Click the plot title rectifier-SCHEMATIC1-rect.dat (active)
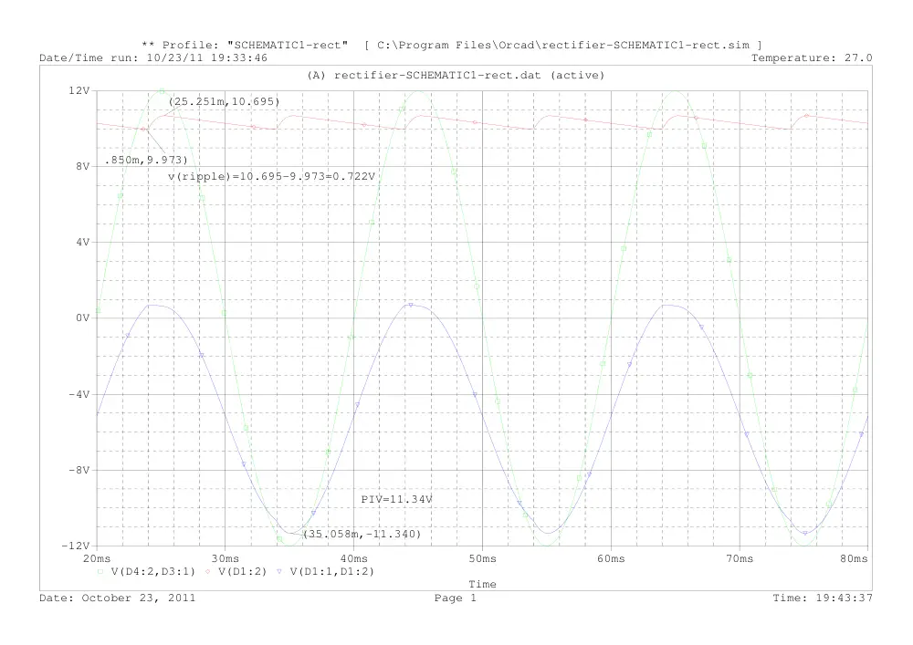 (x=456, y=75)
